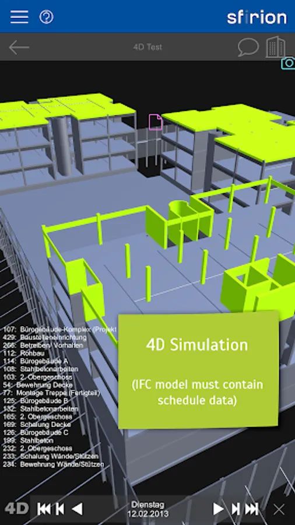Step to previous schedule event
Screen dimensions: 295x525
[59, 509]
